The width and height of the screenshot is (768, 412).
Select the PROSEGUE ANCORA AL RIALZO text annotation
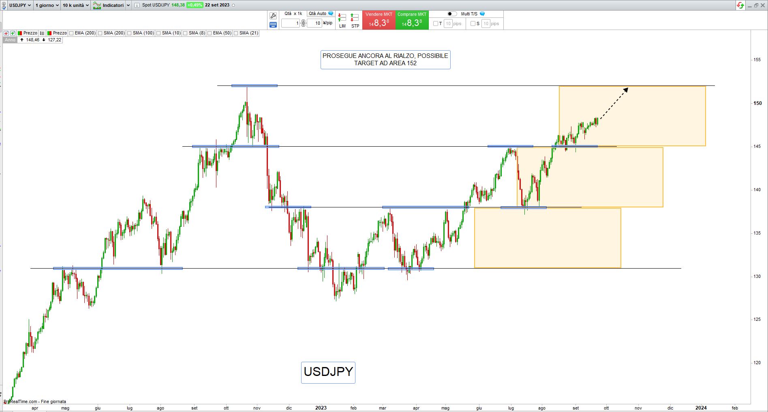[385, 60]
